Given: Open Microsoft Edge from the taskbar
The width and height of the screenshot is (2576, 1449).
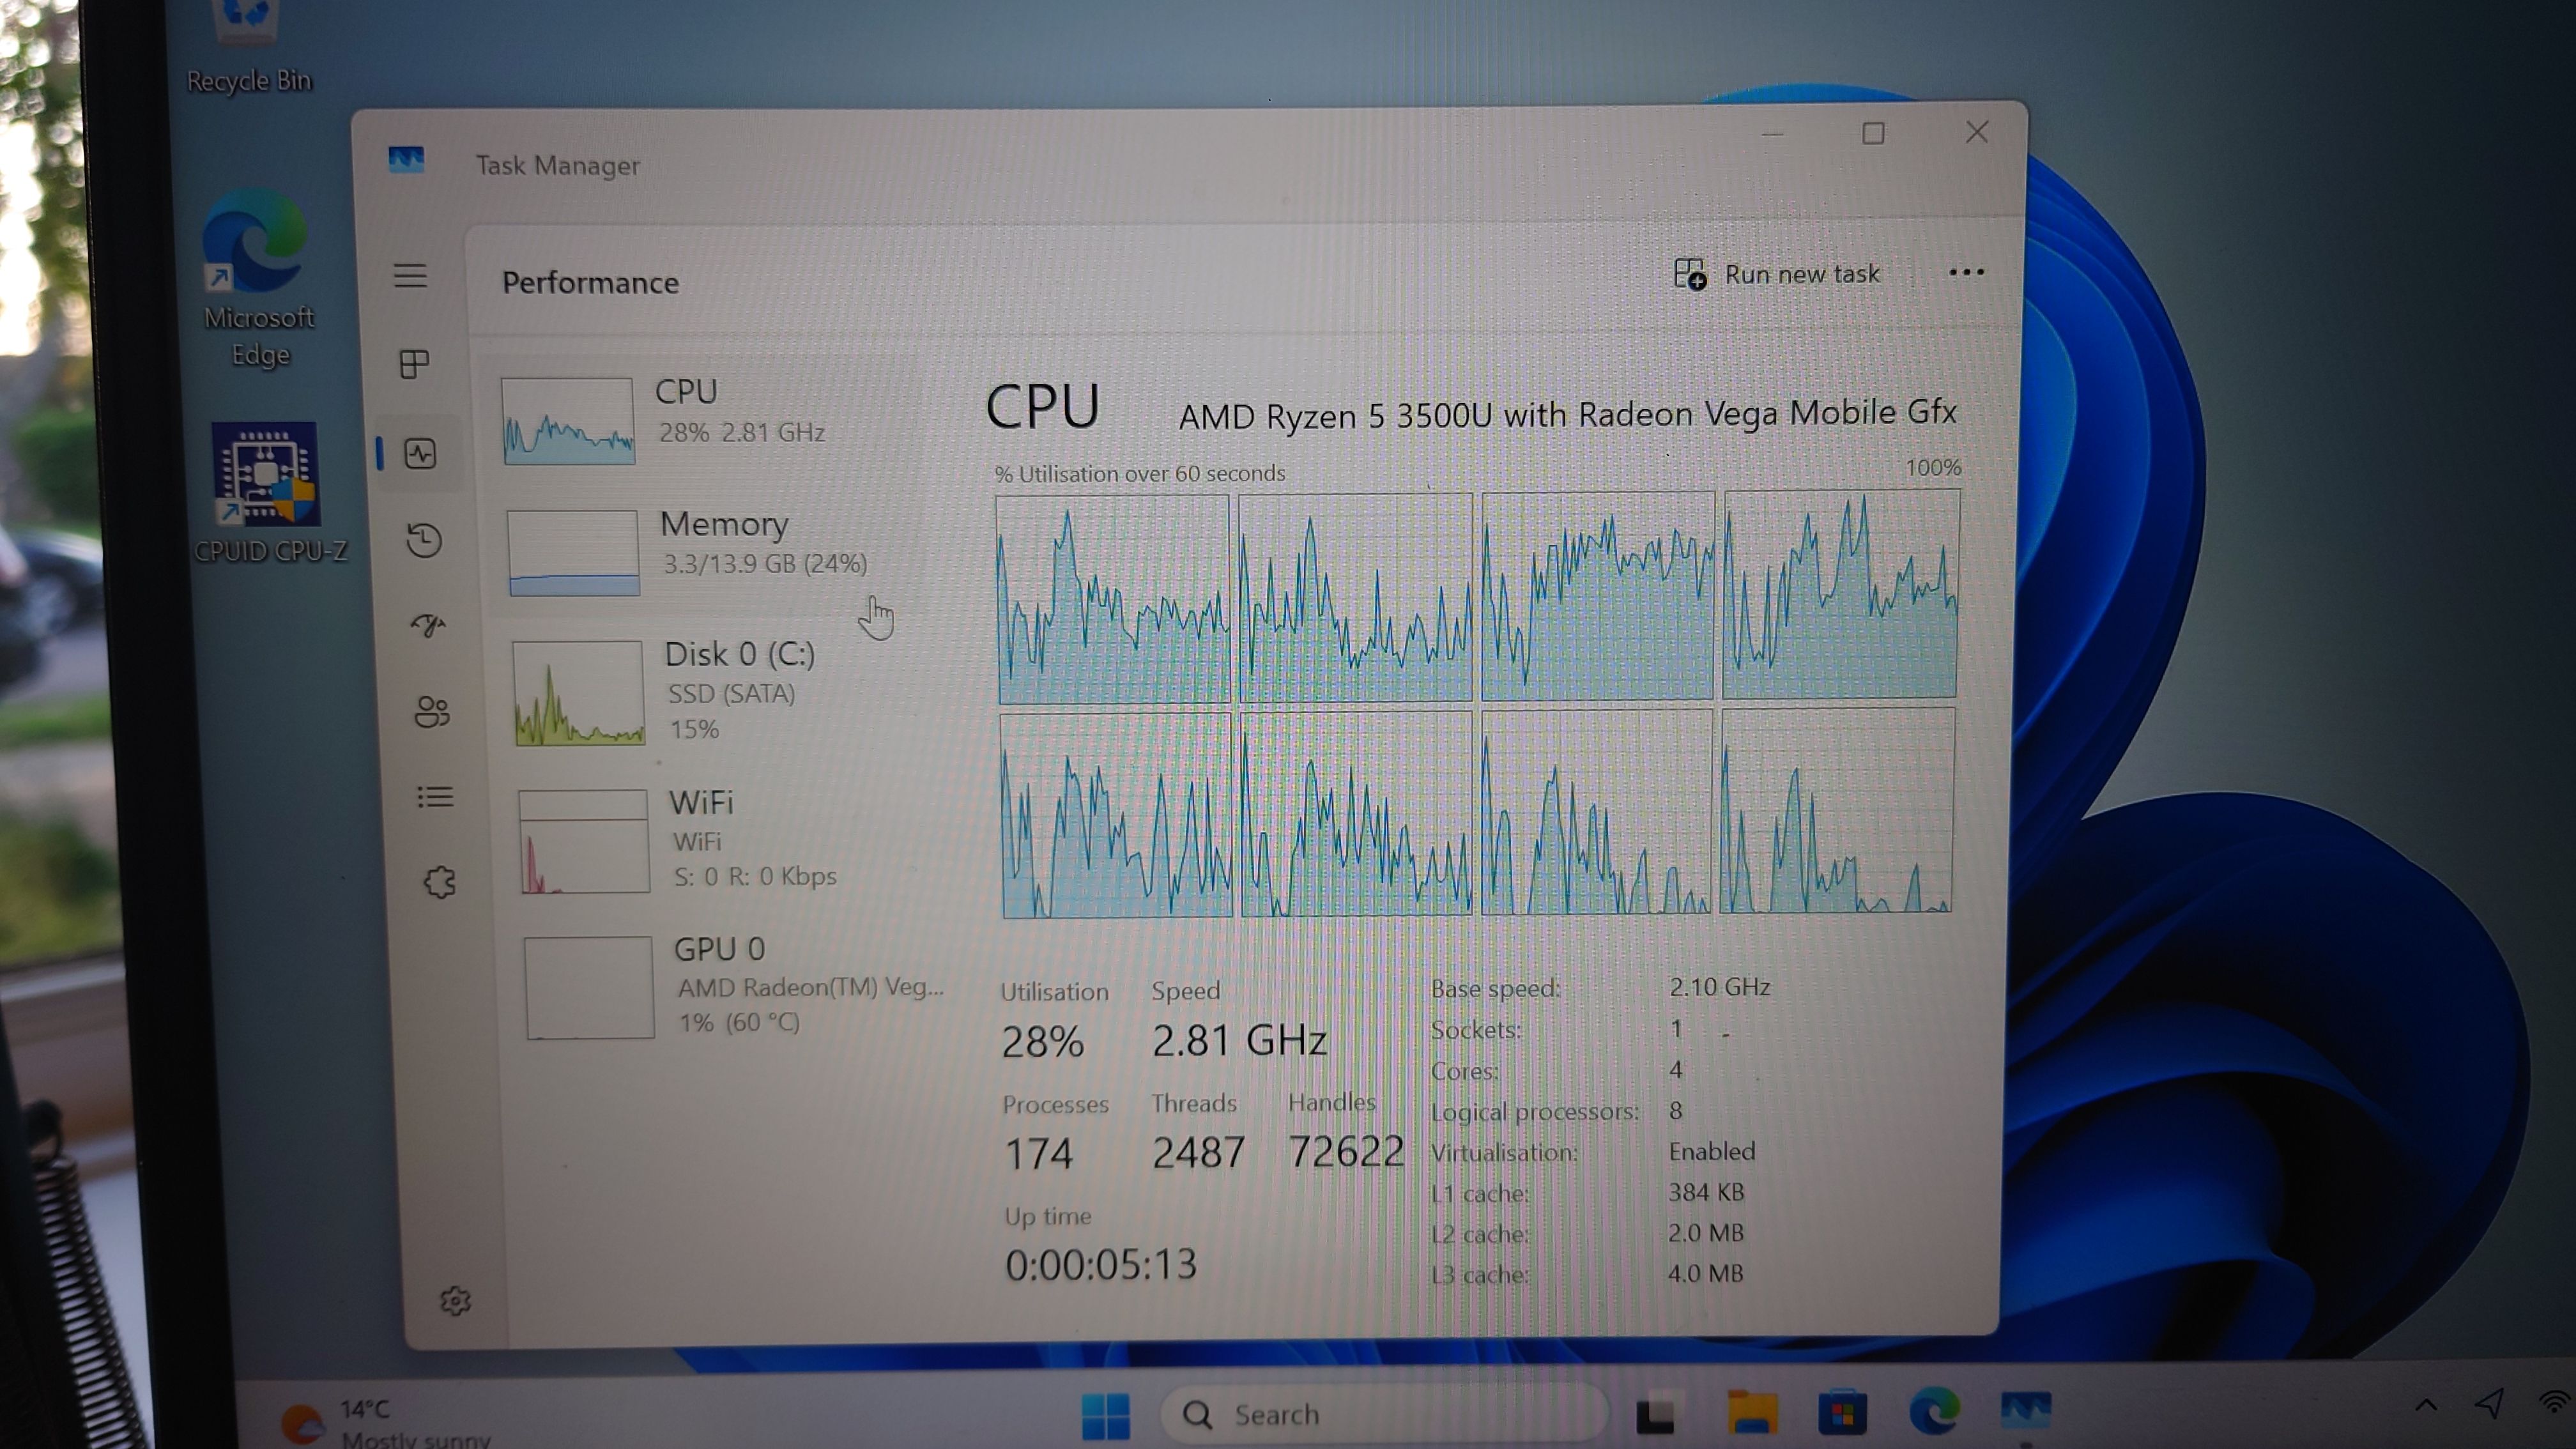Looking at the screenshot, I should (1933, 1412).
